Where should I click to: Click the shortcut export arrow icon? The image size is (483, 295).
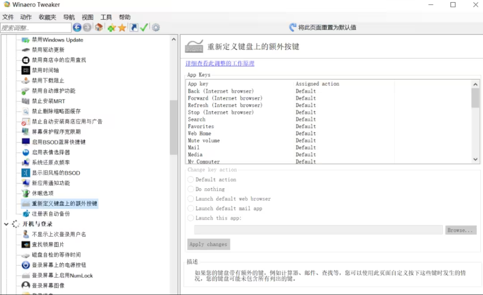(x=134, y=28)
